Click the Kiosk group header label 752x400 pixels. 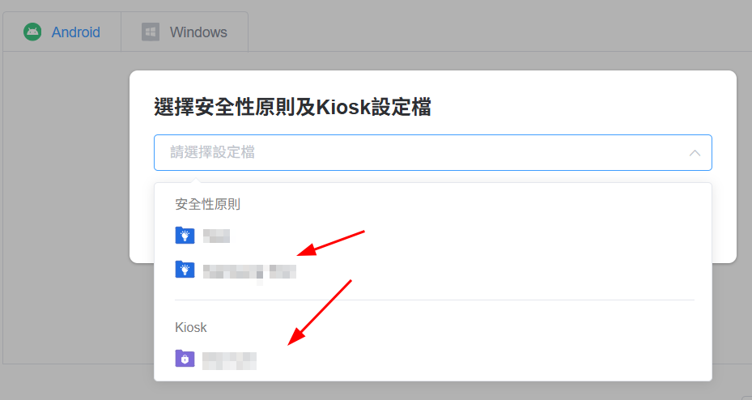point(191,328)
